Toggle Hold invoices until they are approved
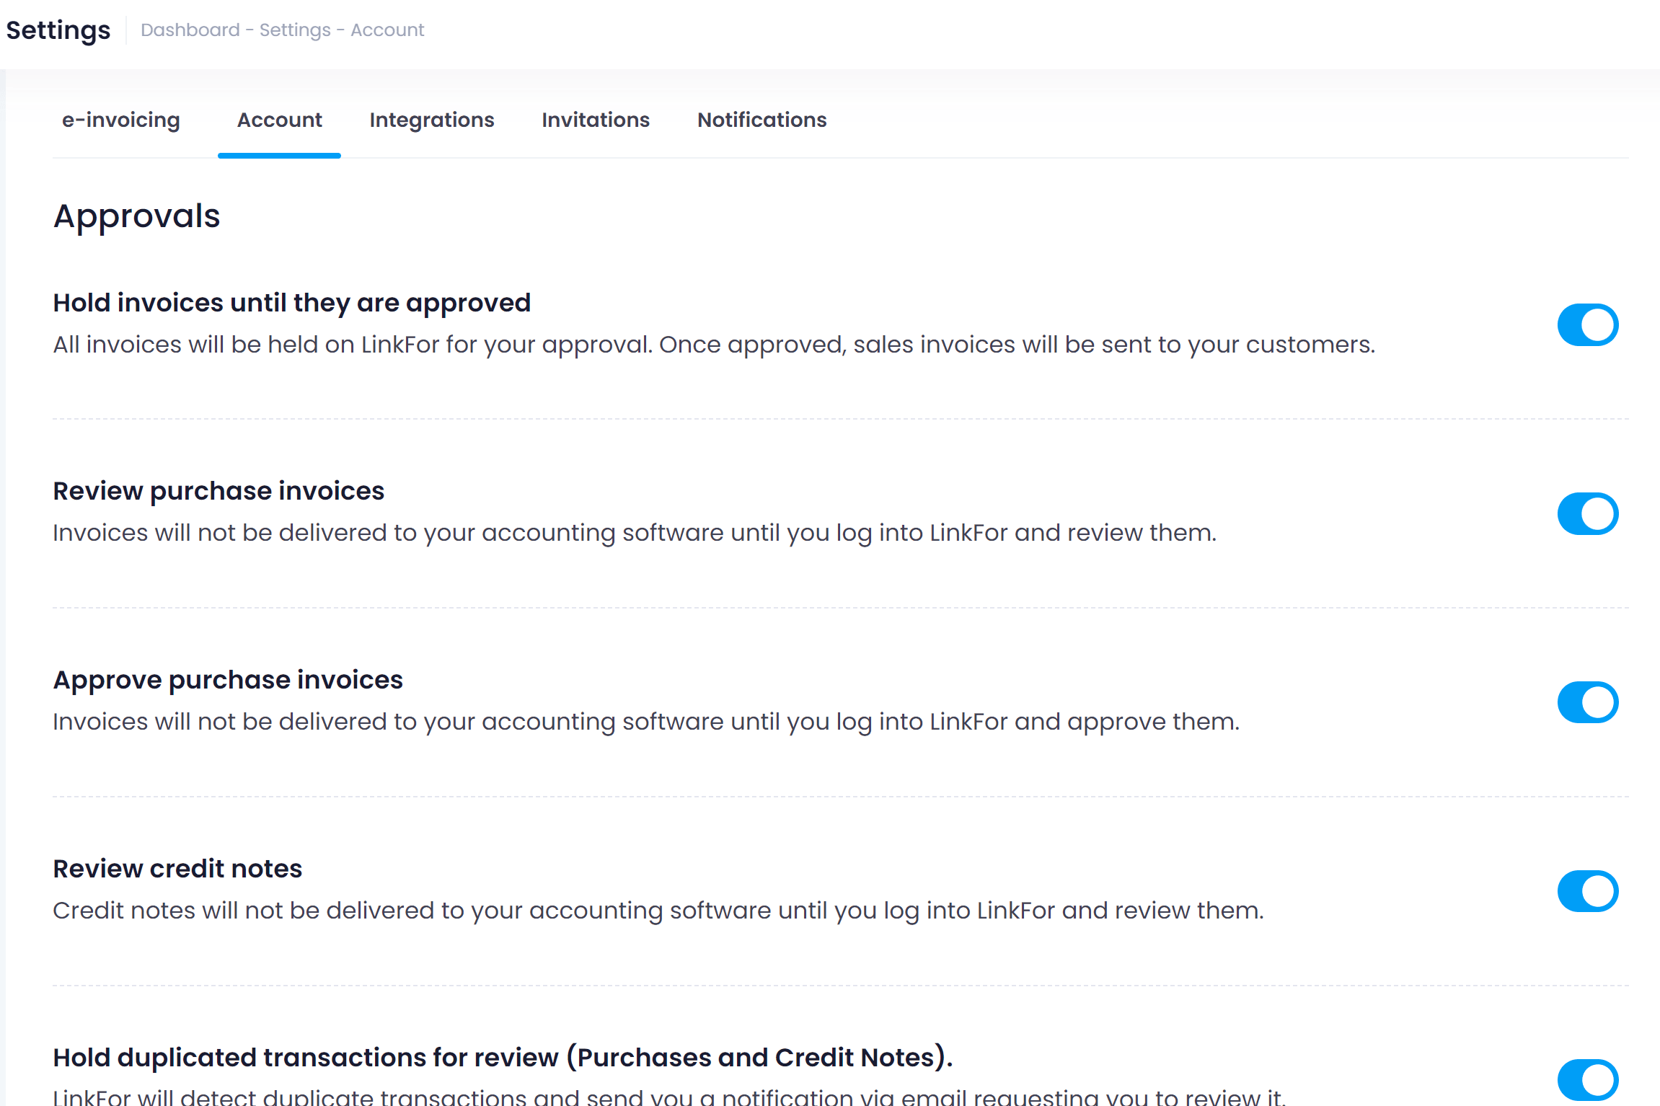The width and height of the screenshot is (1660, 1106). click(1587, 325)
